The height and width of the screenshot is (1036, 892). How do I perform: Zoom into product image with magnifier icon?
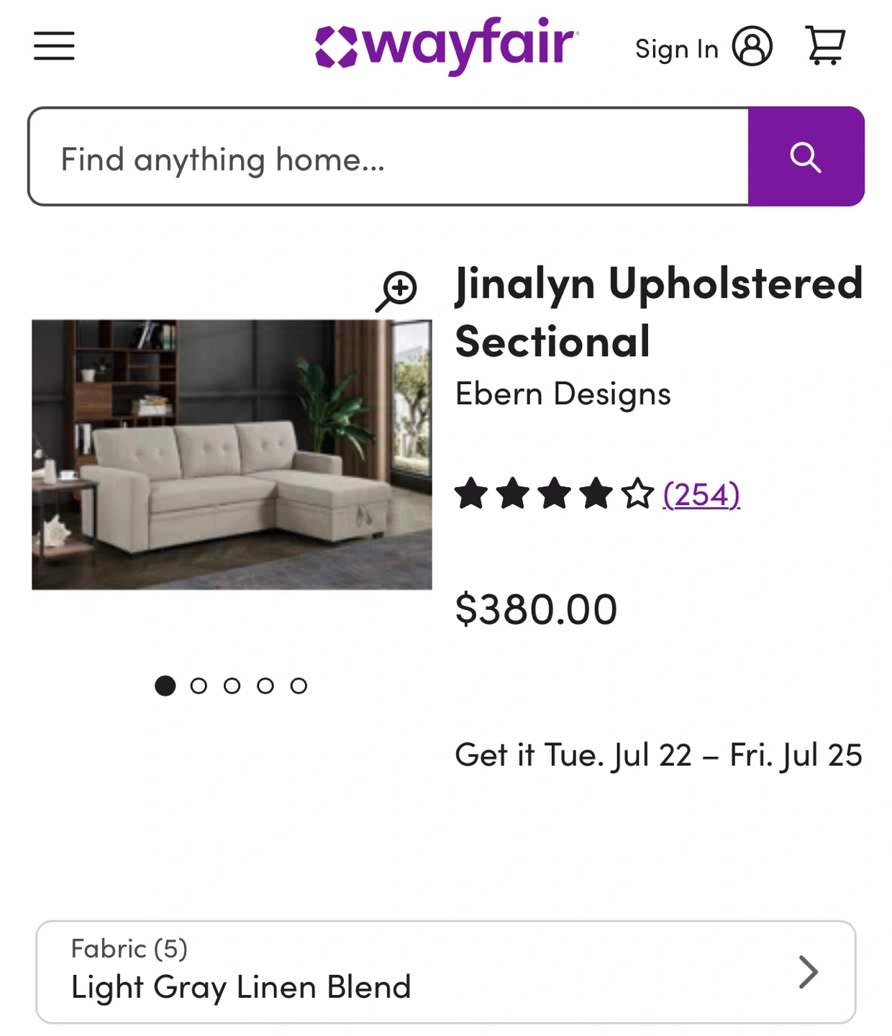(x=396, y=291)
